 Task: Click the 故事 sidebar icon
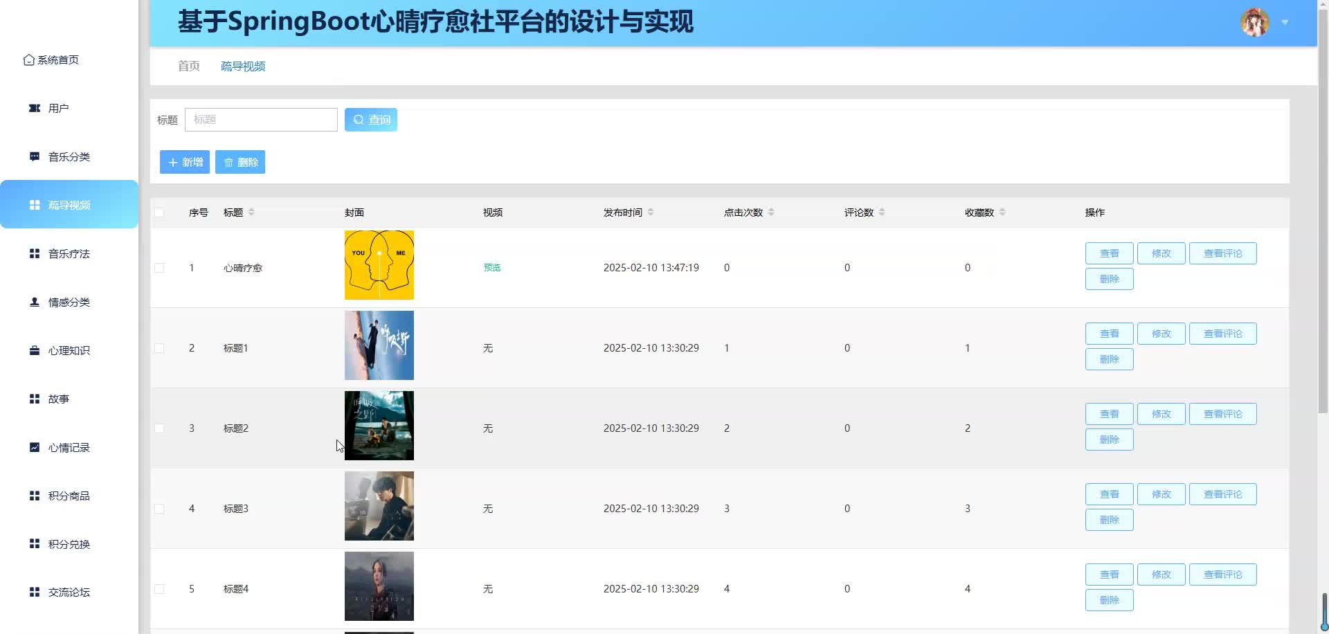[35, 399]
